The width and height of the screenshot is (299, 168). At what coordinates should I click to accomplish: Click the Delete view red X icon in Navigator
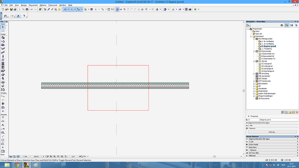[297, 112]
